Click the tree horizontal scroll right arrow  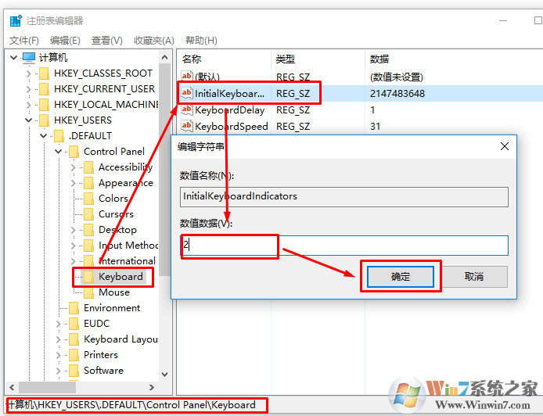(x=151, y=387)
